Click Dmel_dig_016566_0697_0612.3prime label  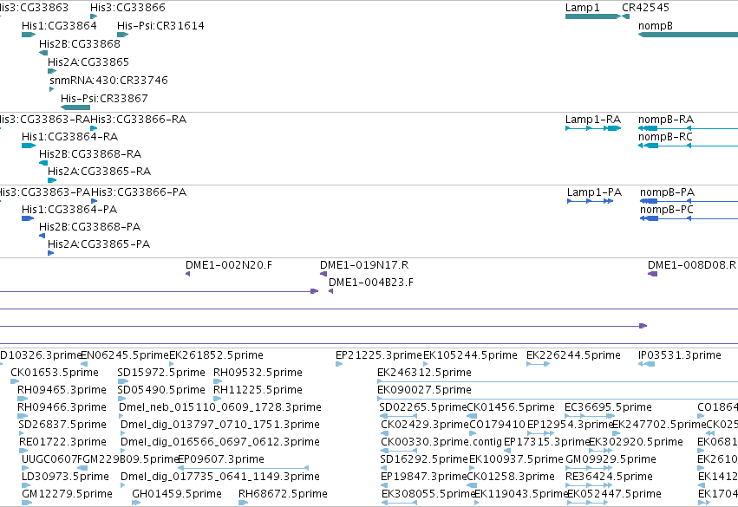(x=220, y=442)
